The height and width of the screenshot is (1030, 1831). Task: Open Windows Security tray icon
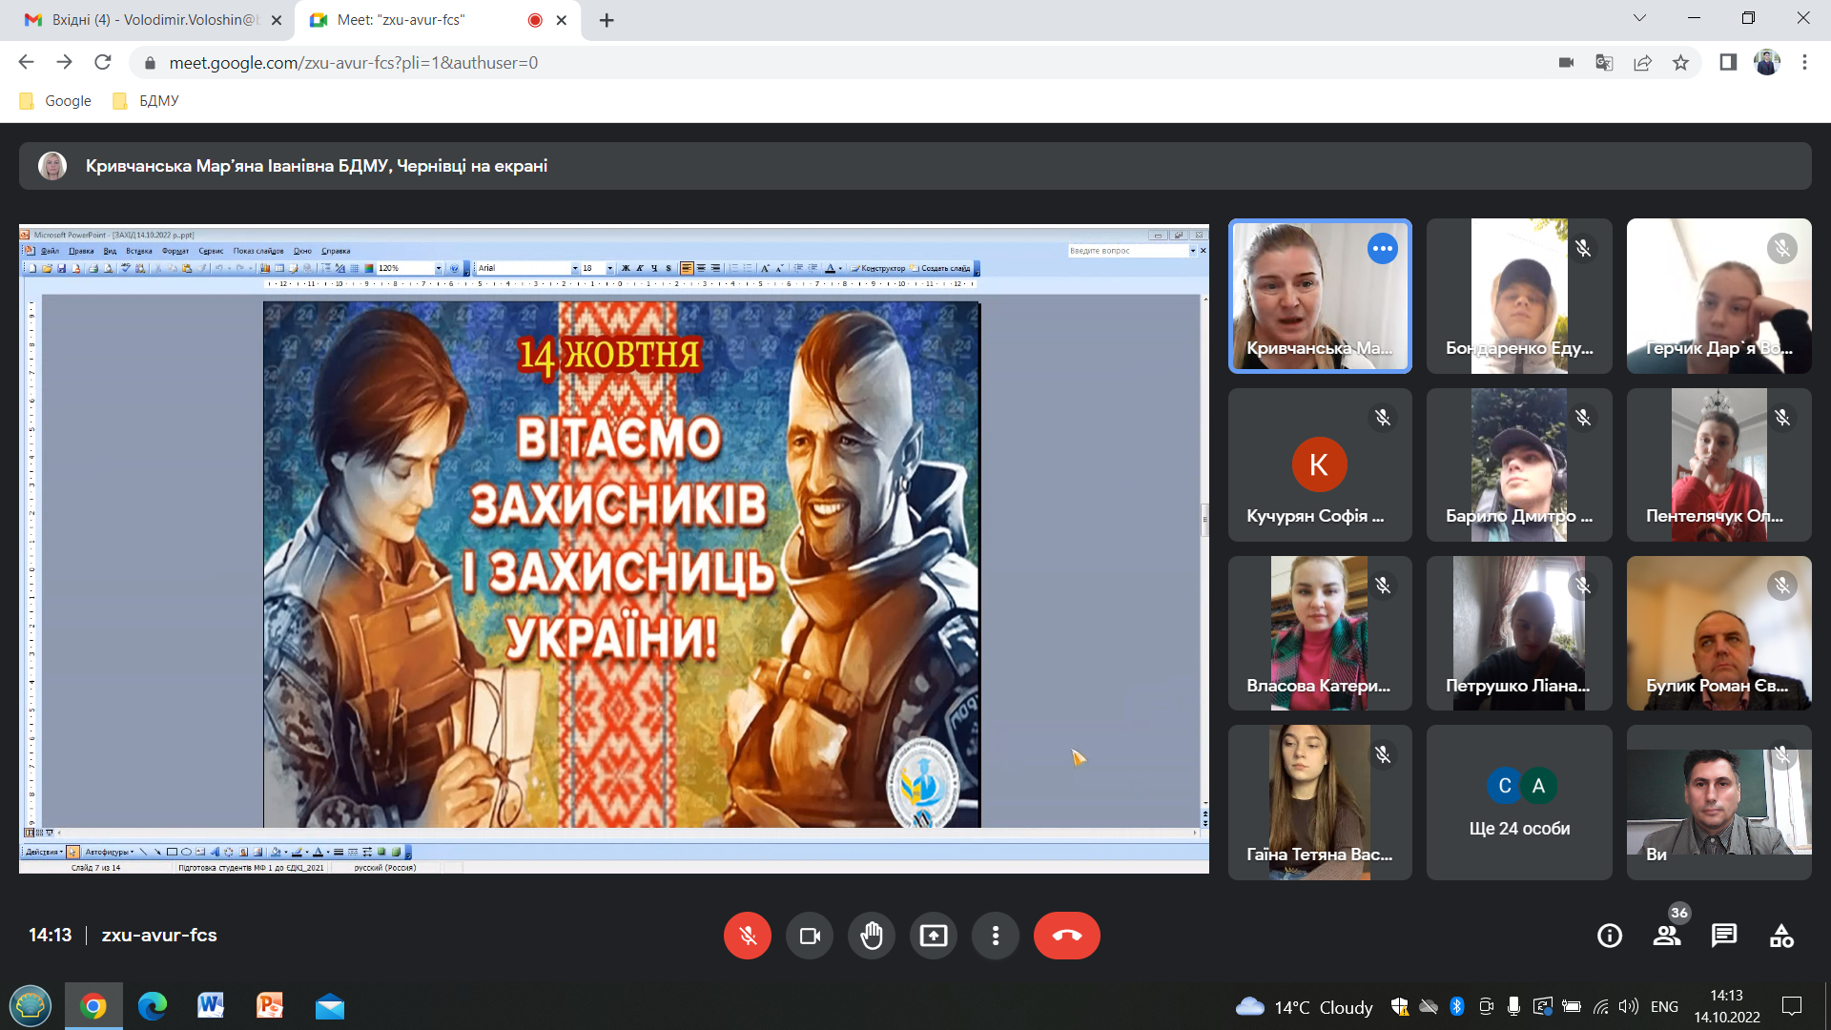click(1400, 1007)
